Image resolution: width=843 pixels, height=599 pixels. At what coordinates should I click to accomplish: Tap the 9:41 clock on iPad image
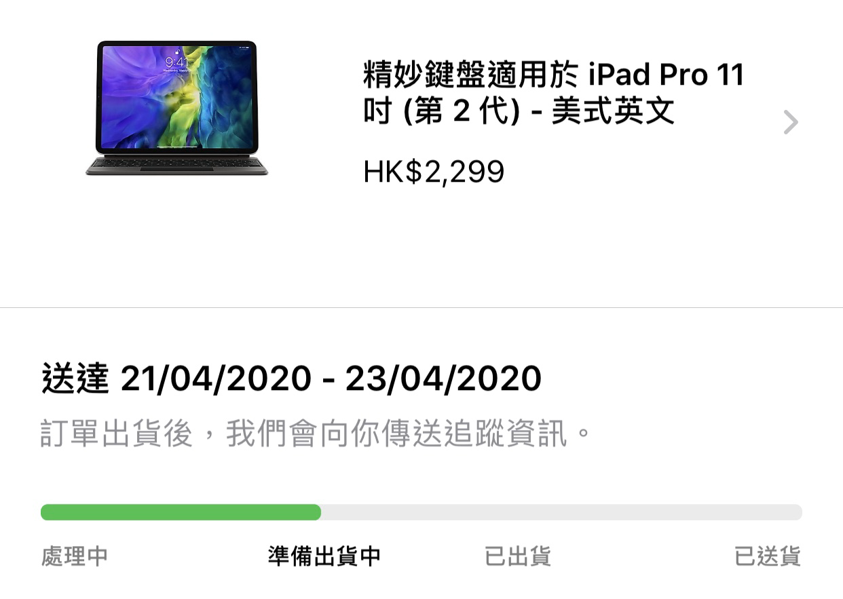[177, 62]
